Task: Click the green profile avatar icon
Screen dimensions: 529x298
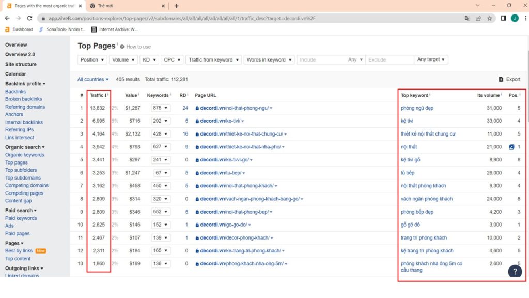Action: (x=515, y=18)
